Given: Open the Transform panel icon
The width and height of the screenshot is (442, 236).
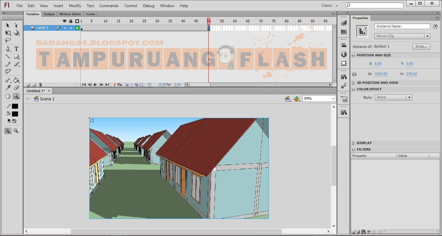Looking at the screenshot, I should tap(344, 63).
